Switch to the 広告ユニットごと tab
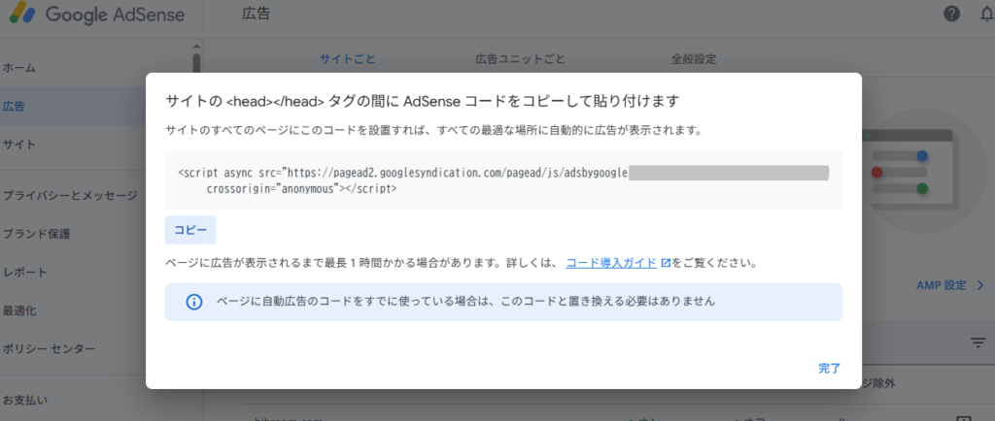Viewport: 995px width, 421px height. coord(521,59)
